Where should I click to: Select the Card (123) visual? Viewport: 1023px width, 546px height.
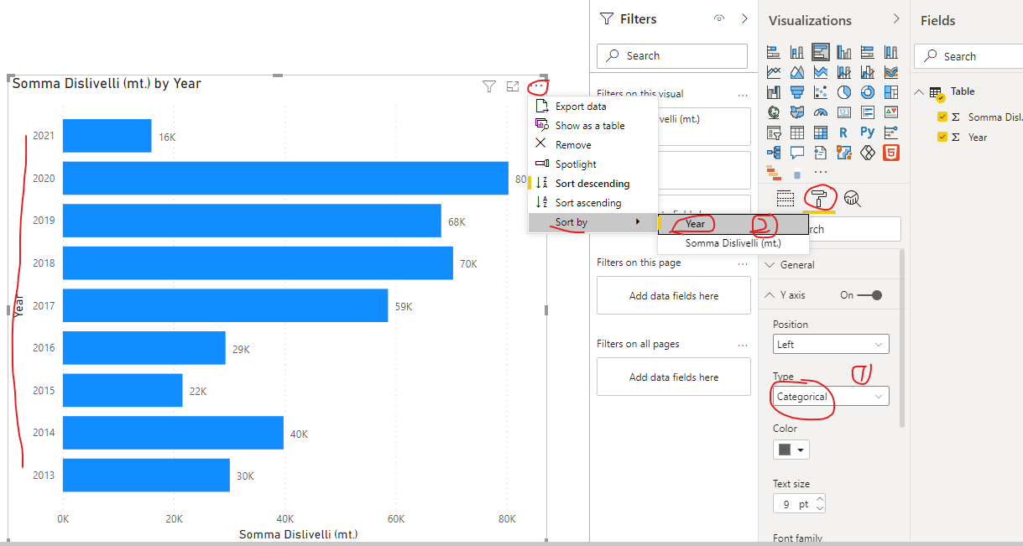(844, 112)
